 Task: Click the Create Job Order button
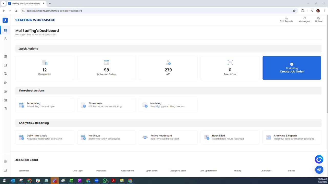coord(292,68)
